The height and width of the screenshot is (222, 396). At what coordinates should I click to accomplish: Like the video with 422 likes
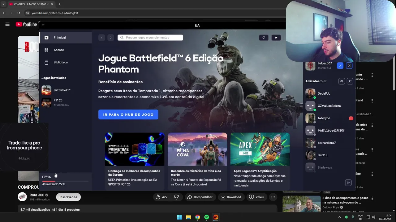tap(161, 197)
